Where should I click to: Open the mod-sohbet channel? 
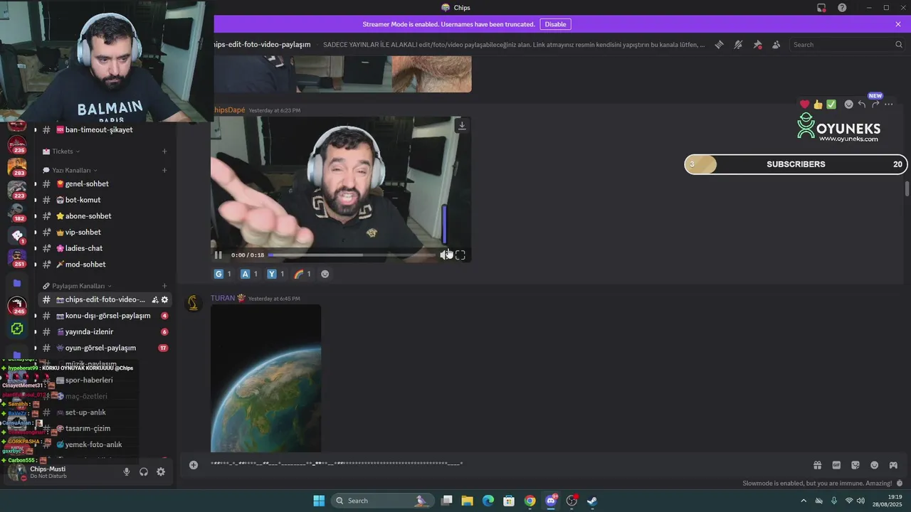pos(105,265)
